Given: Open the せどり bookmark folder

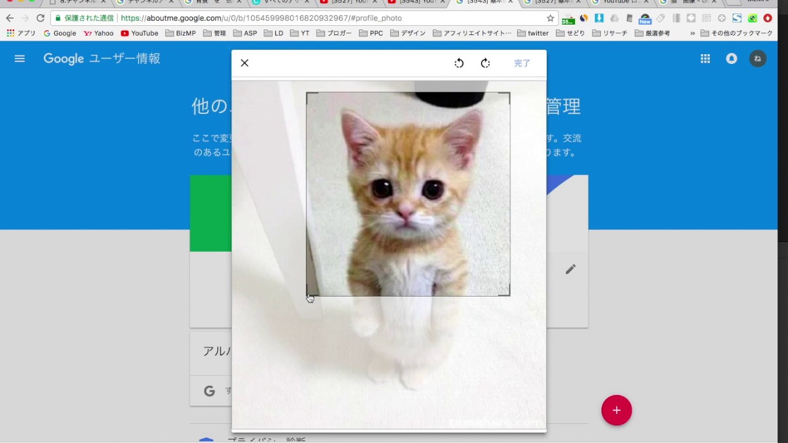Looking at the screenshot, I should (571, 33).
